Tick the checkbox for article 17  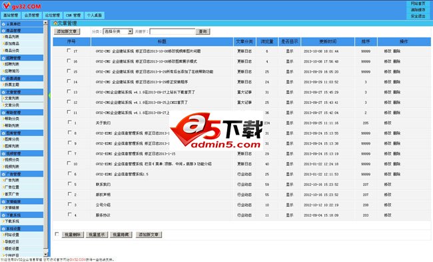[x=69, y=50]
